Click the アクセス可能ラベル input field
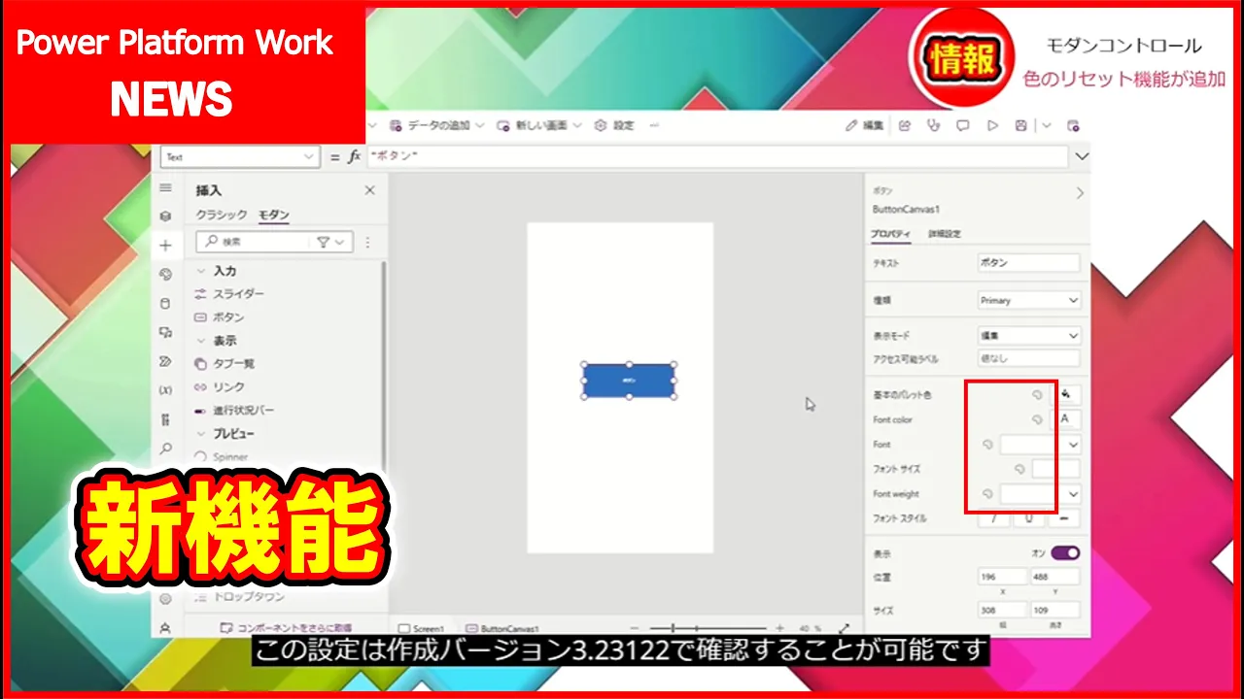The width and height of the screenshot is (1244, 699). (x=1028, y=358)
